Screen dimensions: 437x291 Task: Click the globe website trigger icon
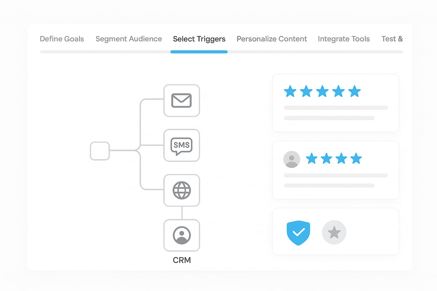click(182, 190)
